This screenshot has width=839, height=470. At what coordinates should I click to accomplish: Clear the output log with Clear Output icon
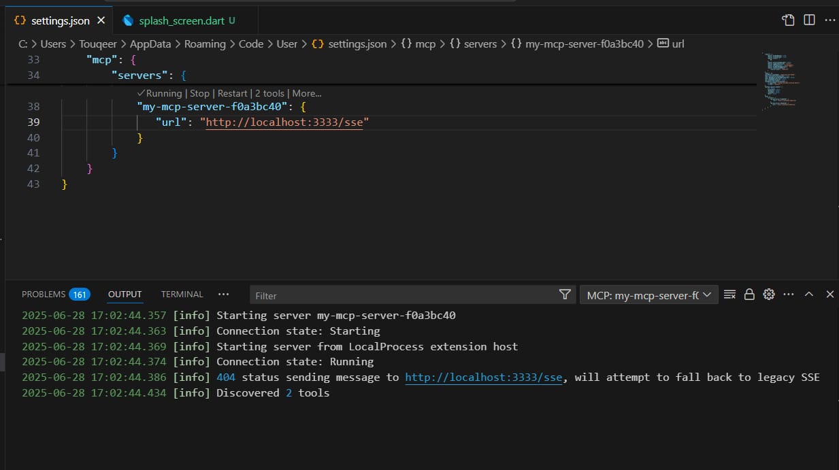click(x=729, y=295)
